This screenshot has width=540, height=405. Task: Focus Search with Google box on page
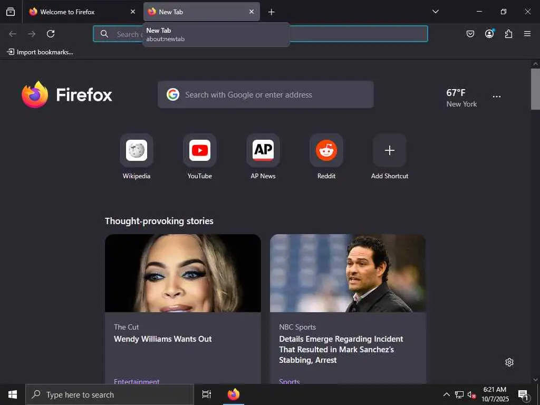pyautogui.click(x=266, y=95)
